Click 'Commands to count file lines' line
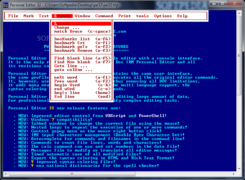 point(87,143)
